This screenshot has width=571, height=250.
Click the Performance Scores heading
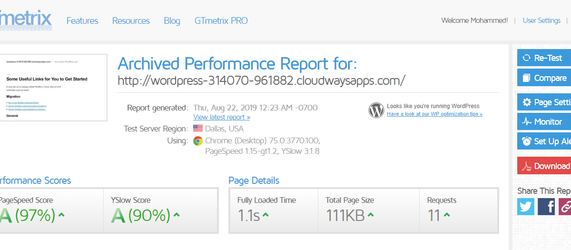click(x=35, y=180)
